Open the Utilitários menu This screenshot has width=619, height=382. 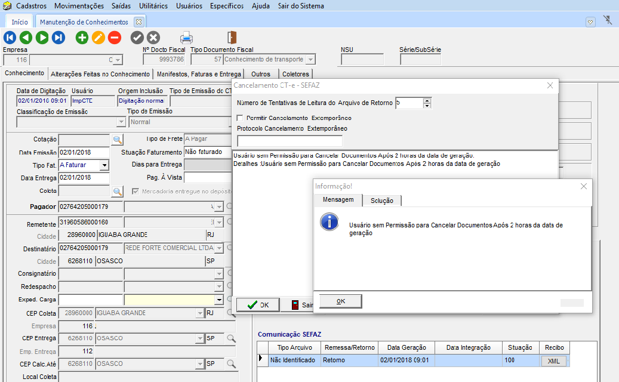click(153, 6)
